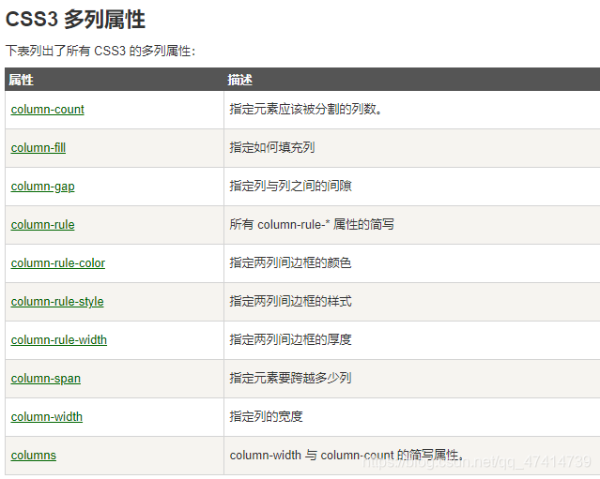The image size is (600, 479).
Task: Click description '指定元素应该被分割的列数。'
Action: (305, 110)
